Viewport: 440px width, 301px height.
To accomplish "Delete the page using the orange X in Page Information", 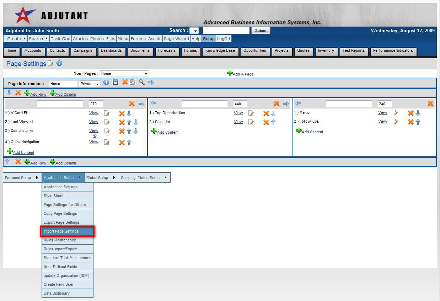I will coord(125,82).
